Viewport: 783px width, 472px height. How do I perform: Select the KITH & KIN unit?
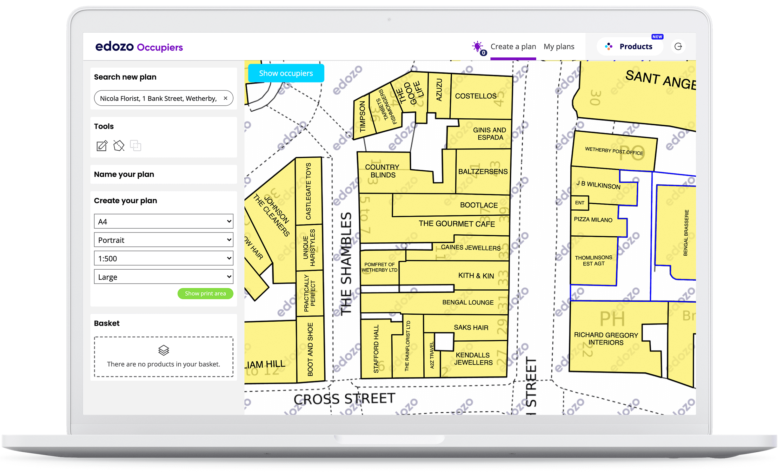pyautogui.click(x=455, y=275)
